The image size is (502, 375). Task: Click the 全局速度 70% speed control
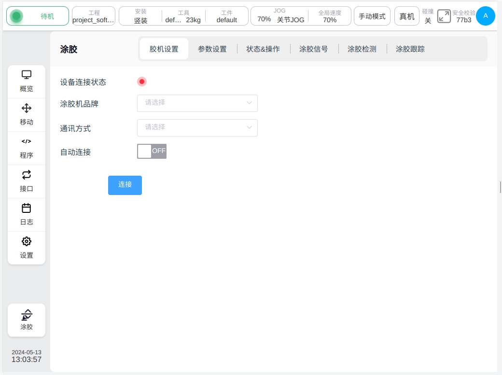click(x=330, y=16)
